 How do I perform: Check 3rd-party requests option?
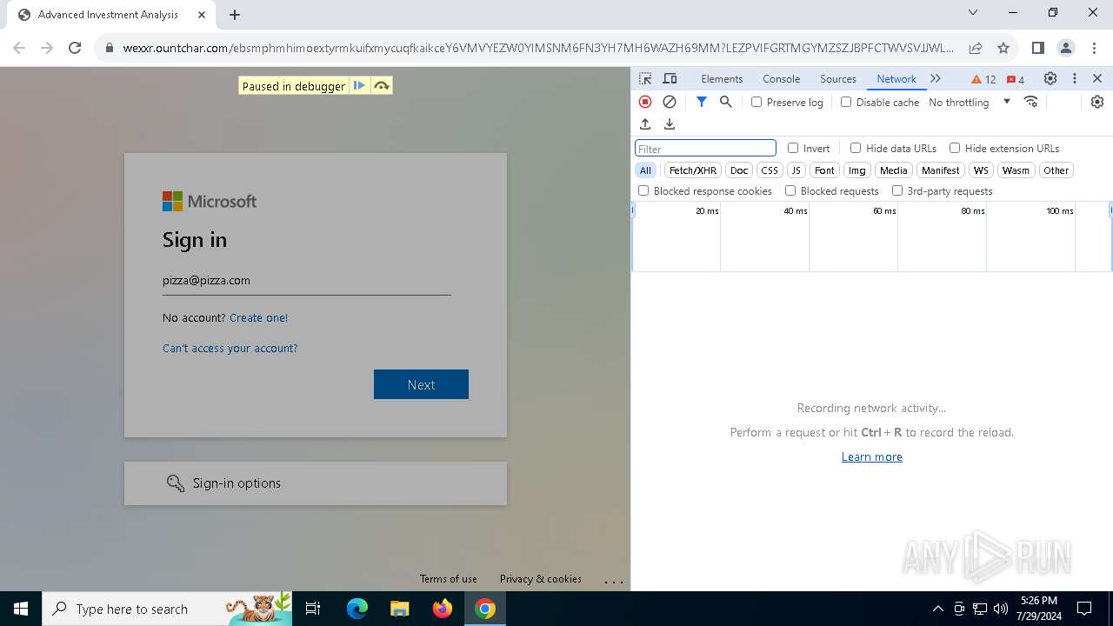point(897,190)
